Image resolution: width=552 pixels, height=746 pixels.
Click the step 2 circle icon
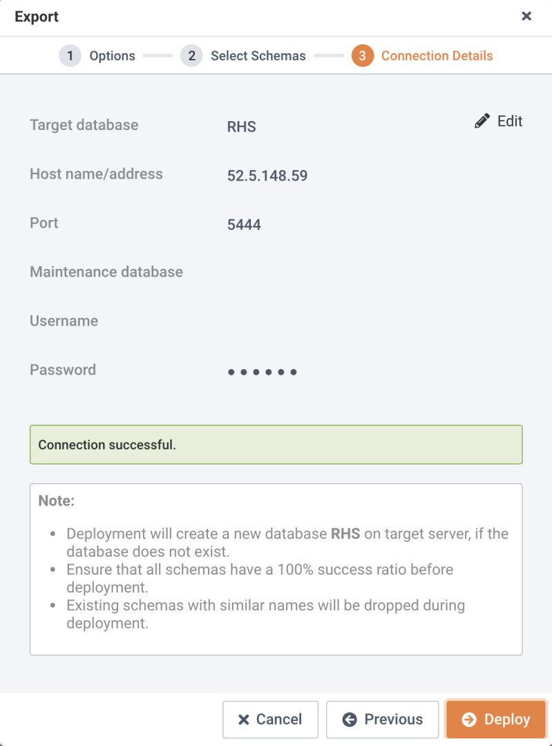tap(191, 56)
